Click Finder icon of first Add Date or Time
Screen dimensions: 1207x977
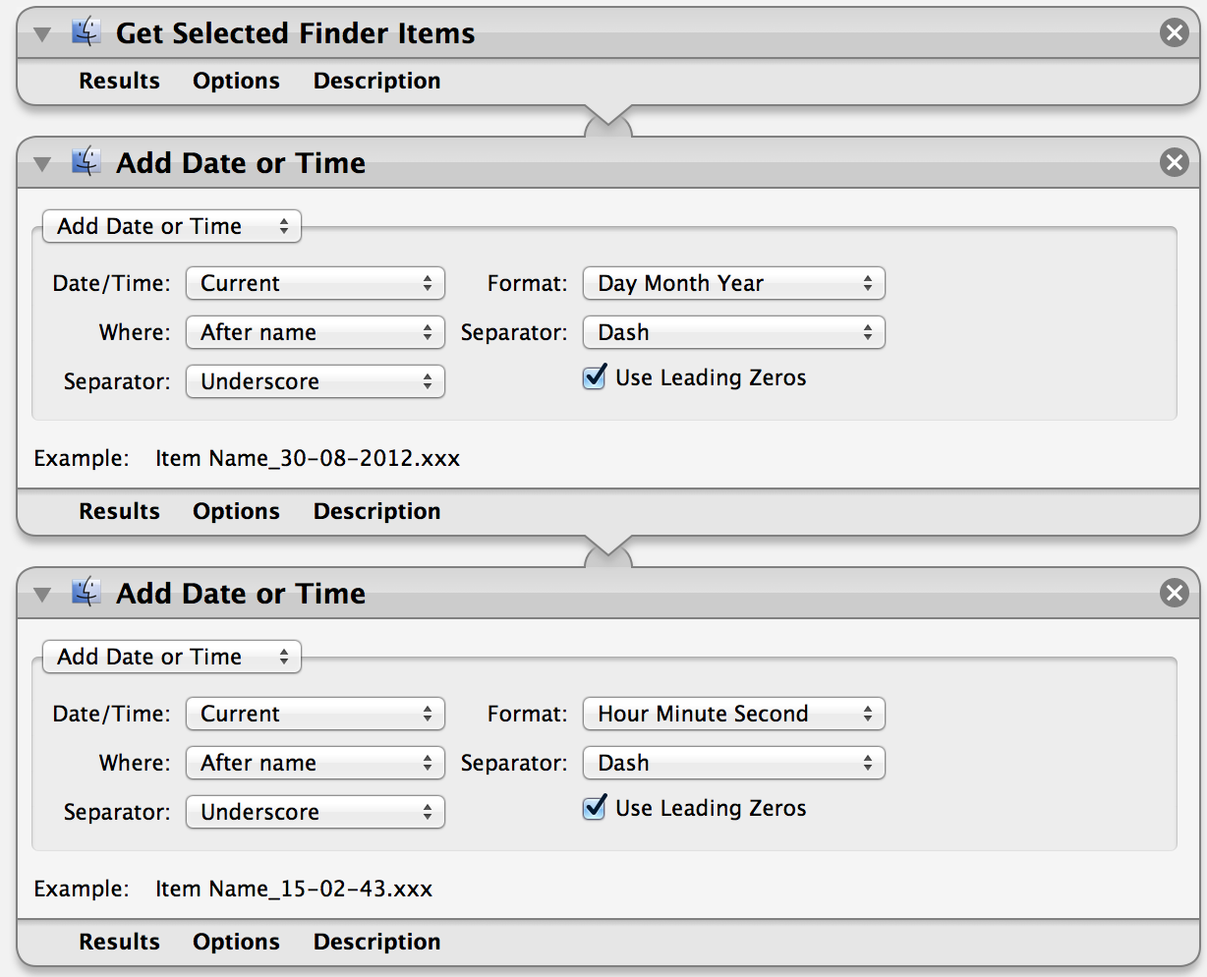[x=86, y=162]
